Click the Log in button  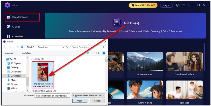166,5
